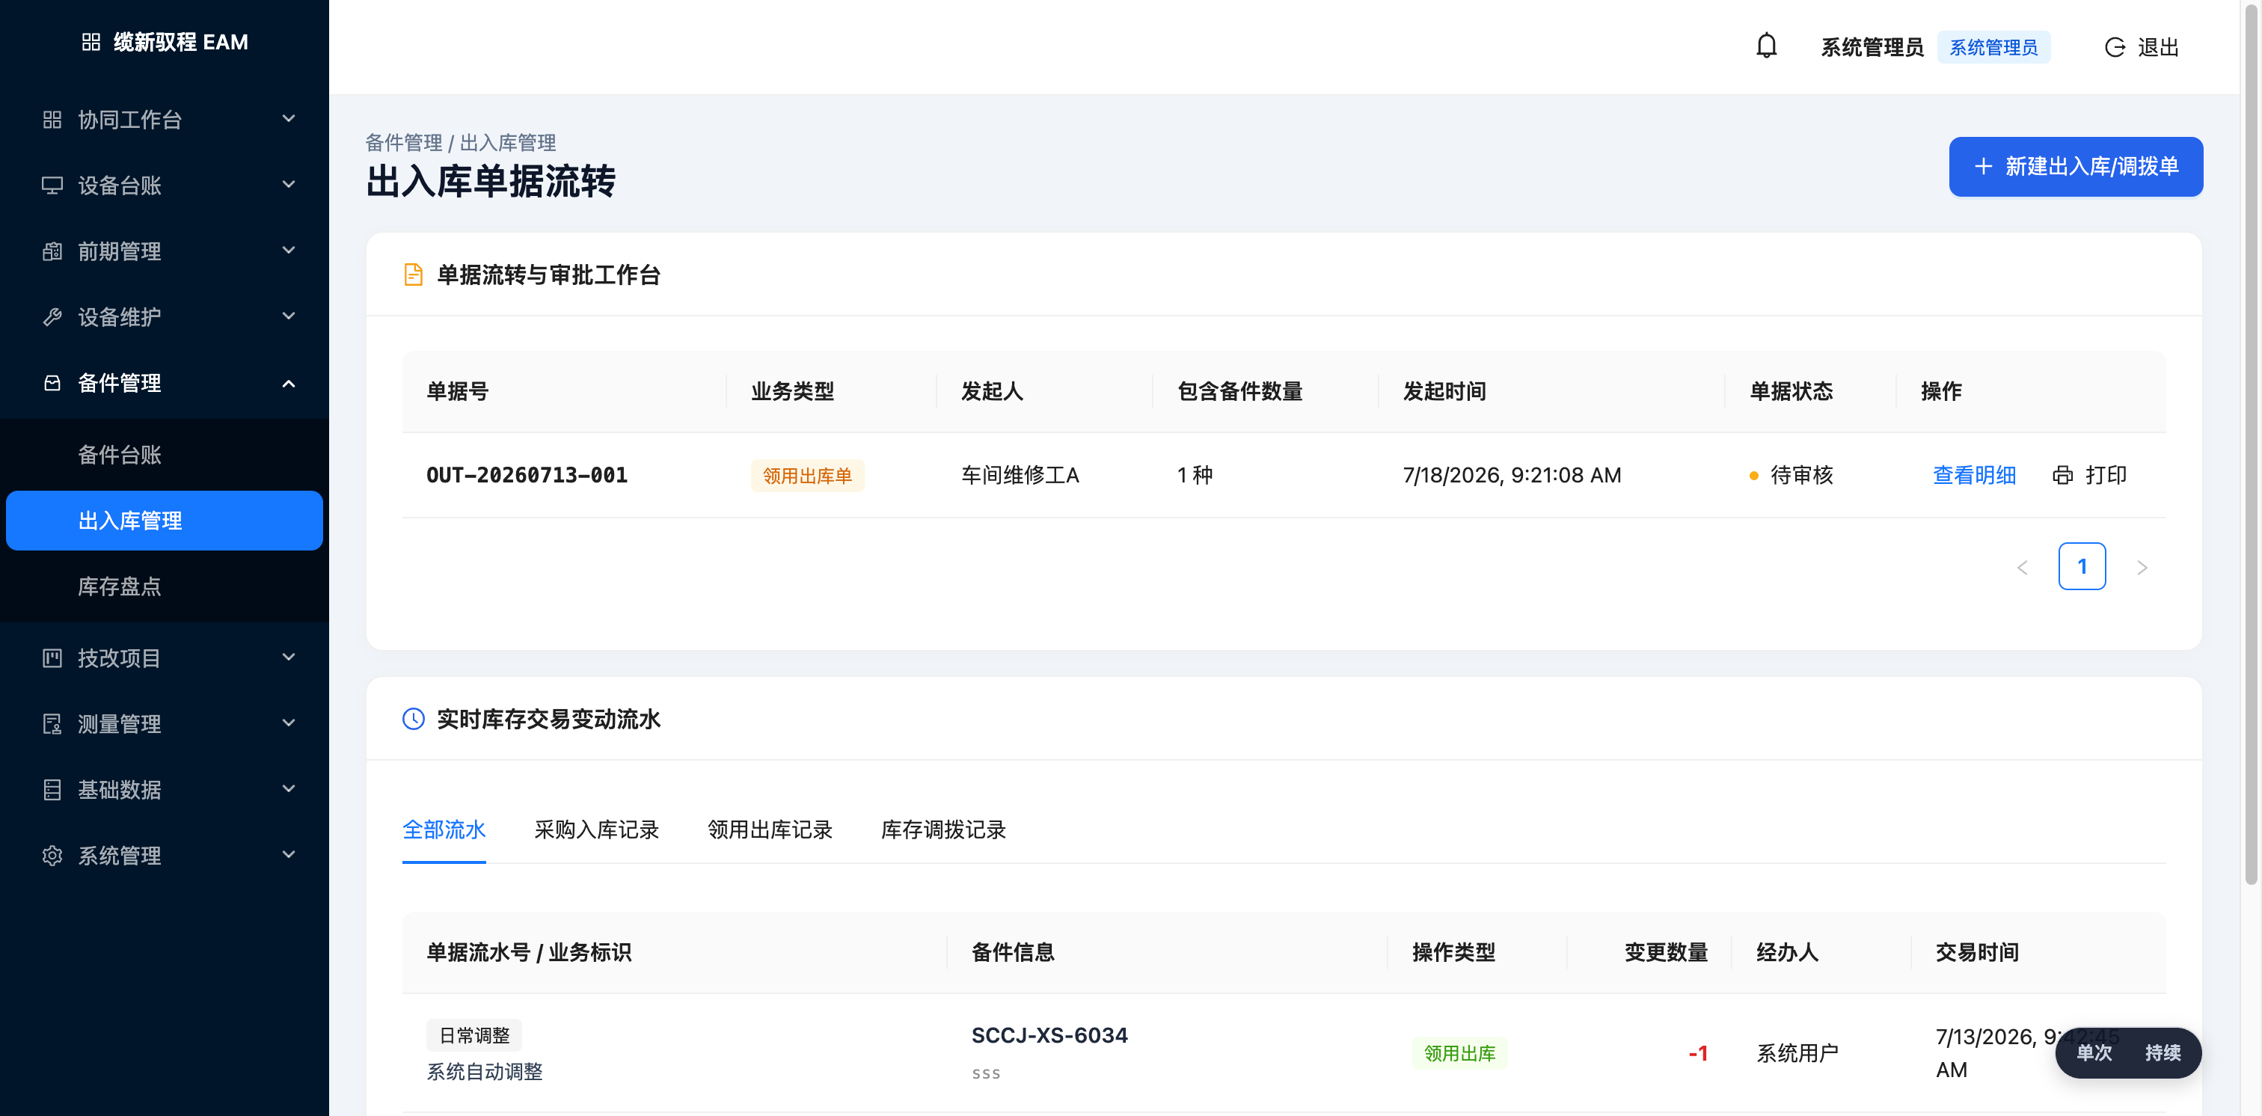Expand the 设备维护 menu chevron

pos(288,316)
